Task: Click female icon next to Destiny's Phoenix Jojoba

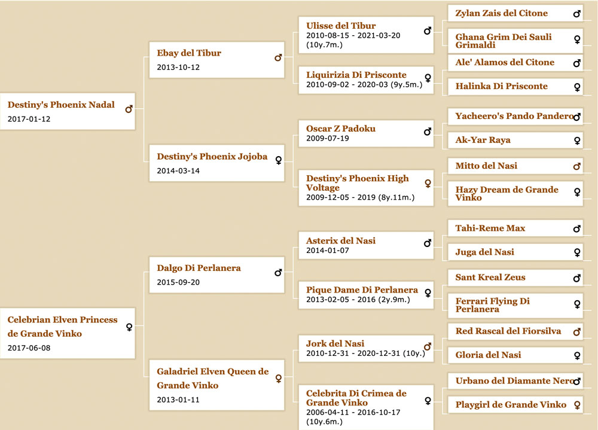Action: [279, 160]
